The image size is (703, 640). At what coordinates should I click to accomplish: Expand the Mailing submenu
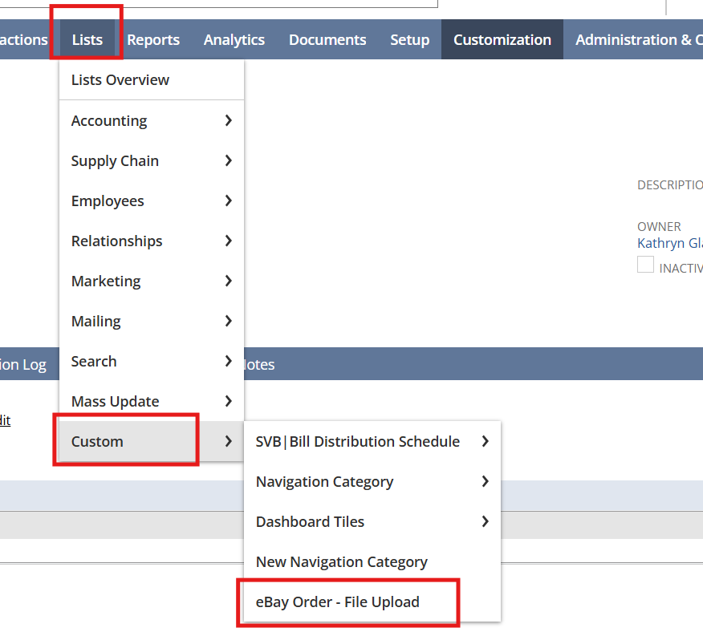pos(151,321)
